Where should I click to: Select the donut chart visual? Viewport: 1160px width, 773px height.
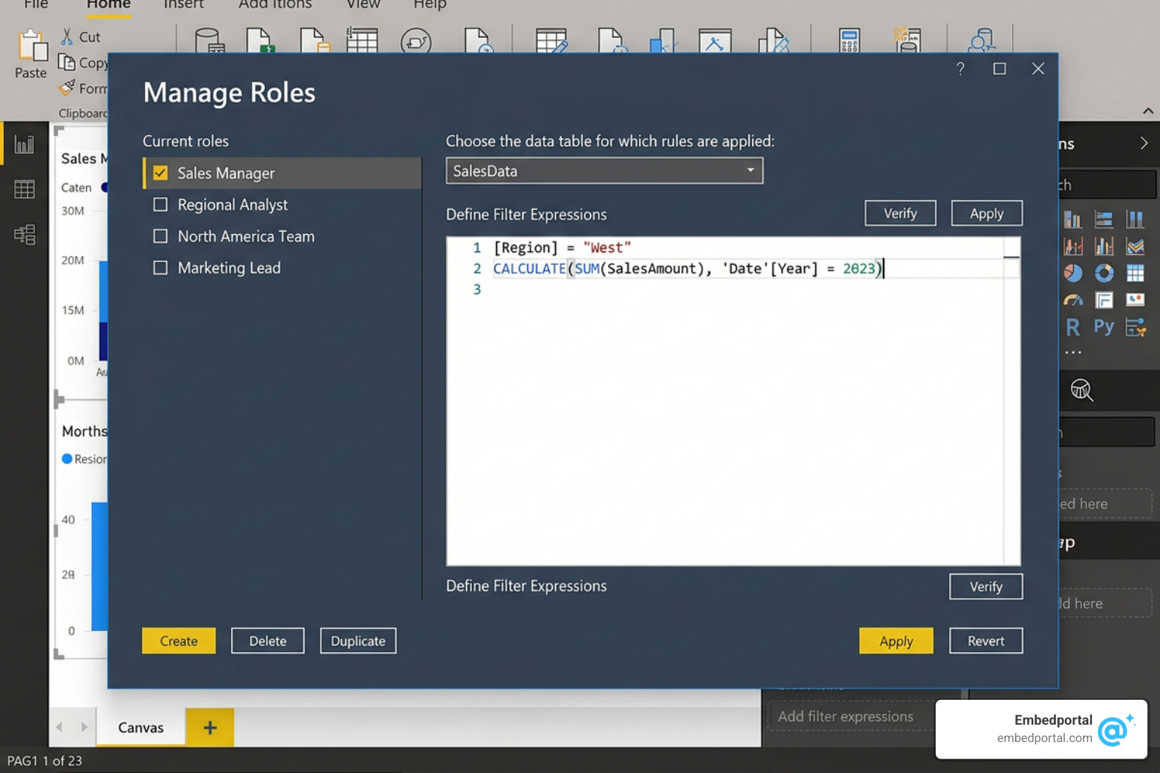[1104, 273]
